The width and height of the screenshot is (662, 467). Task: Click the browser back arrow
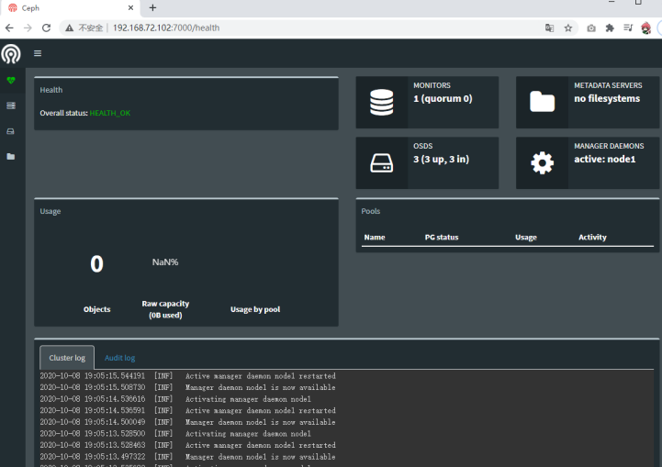point(9,28)
